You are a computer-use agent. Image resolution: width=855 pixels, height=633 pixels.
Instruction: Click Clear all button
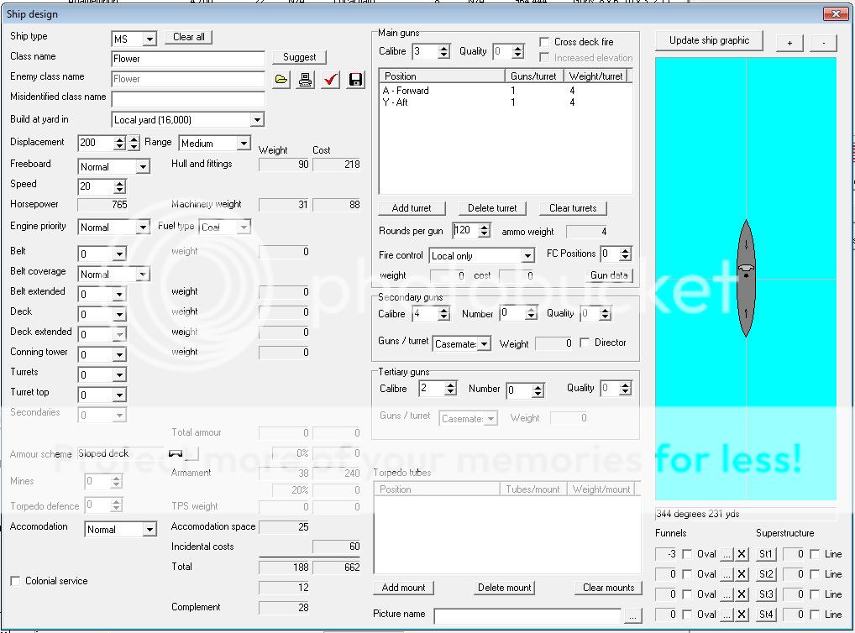189,37
